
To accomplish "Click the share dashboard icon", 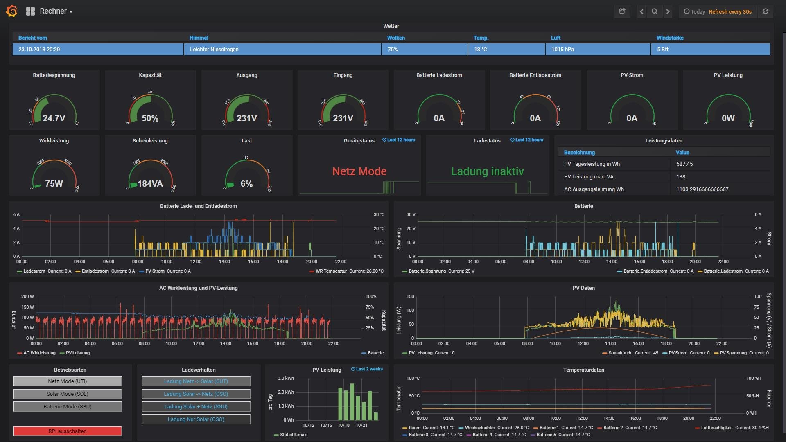I will pyautogui.click(x=622, y=11).
